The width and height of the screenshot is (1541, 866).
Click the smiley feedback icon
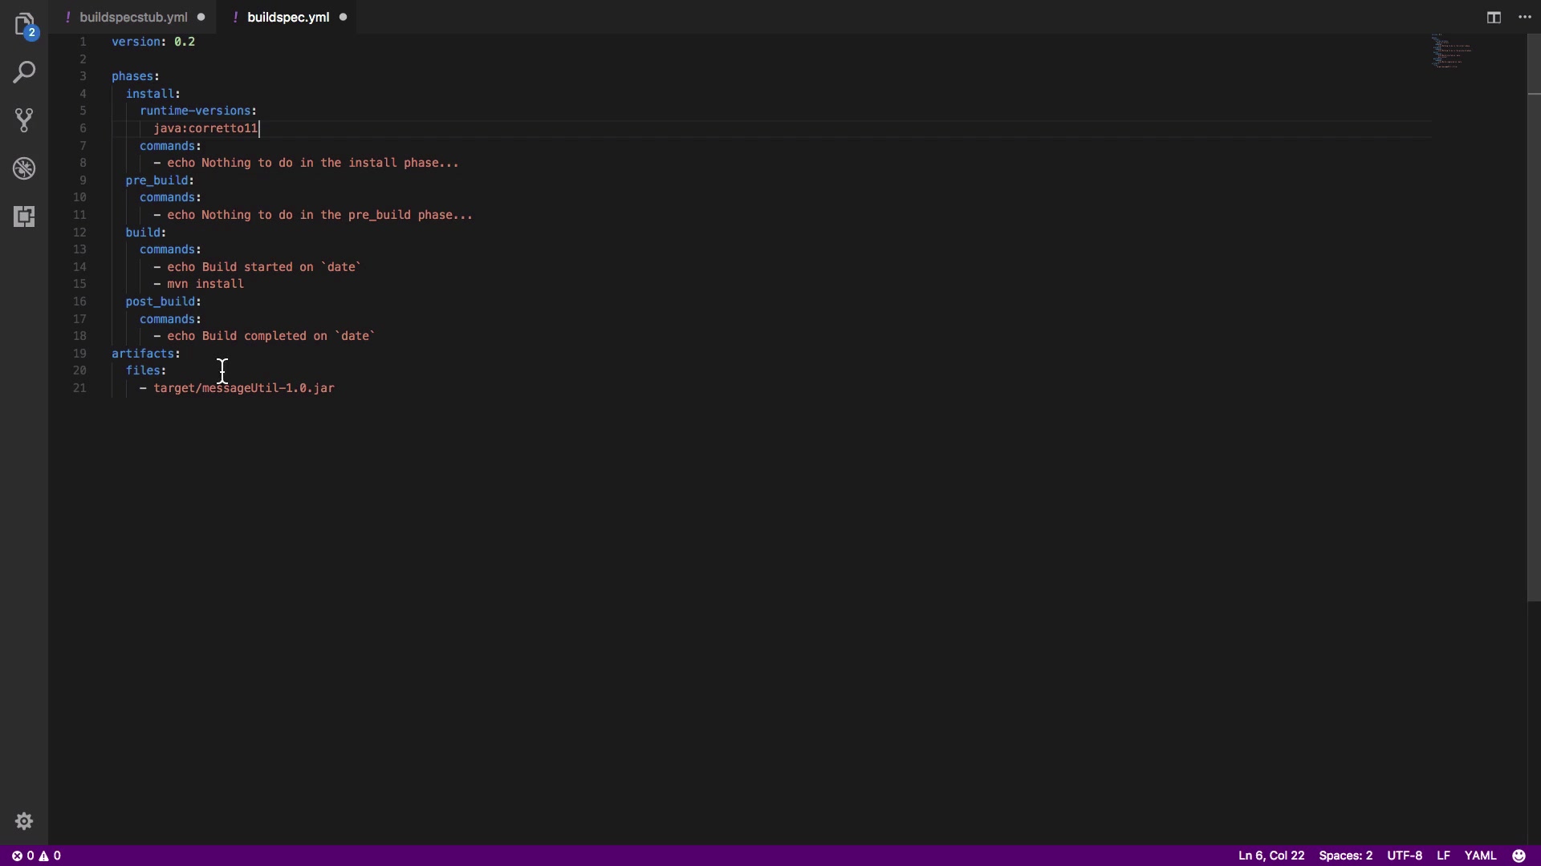click(x=1519, y=856)
